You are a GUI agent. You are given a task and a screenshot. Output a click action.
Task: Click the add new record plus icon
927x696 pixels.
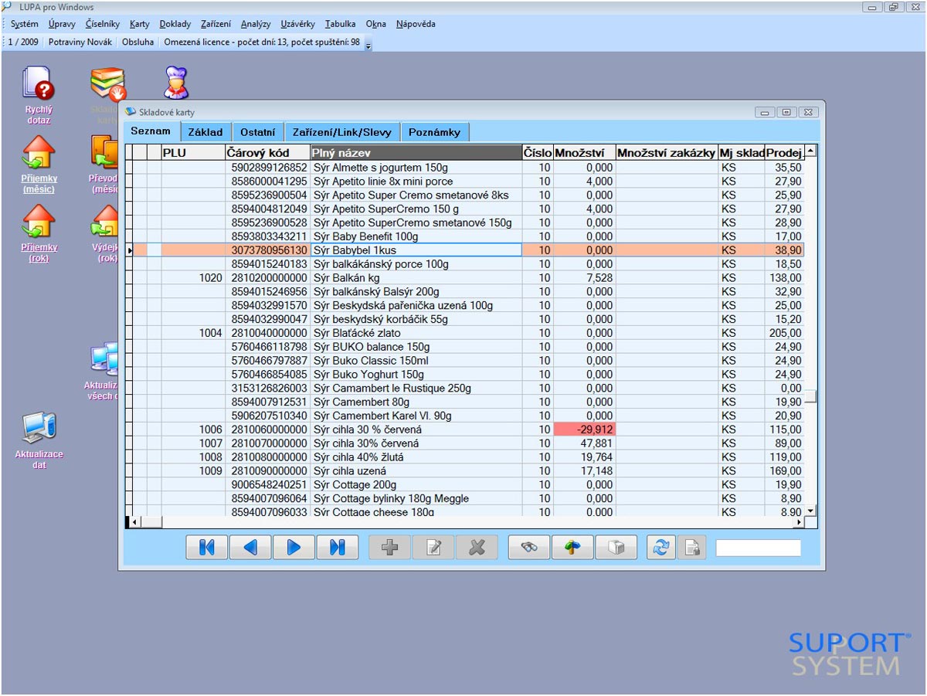pyautogui.click(x=390, y=547)
